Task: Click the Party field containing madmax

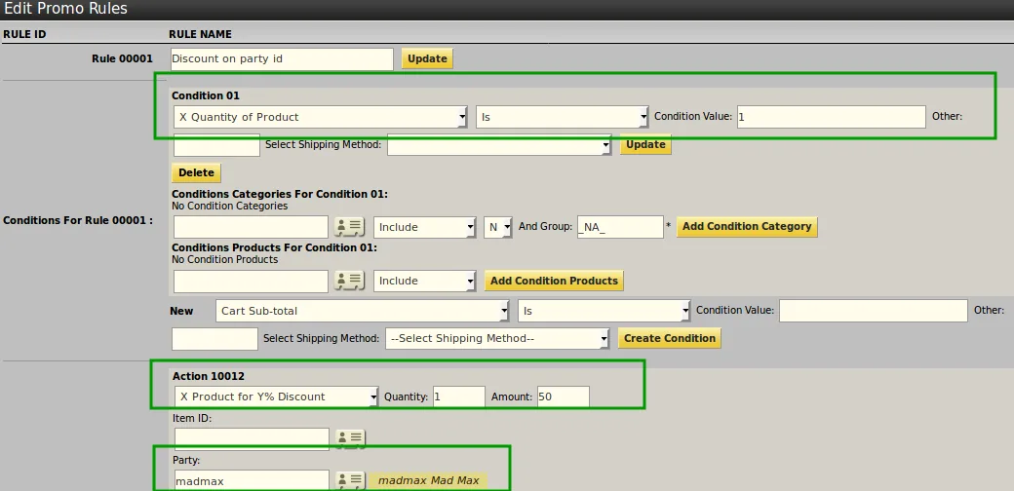Action: 252,480
